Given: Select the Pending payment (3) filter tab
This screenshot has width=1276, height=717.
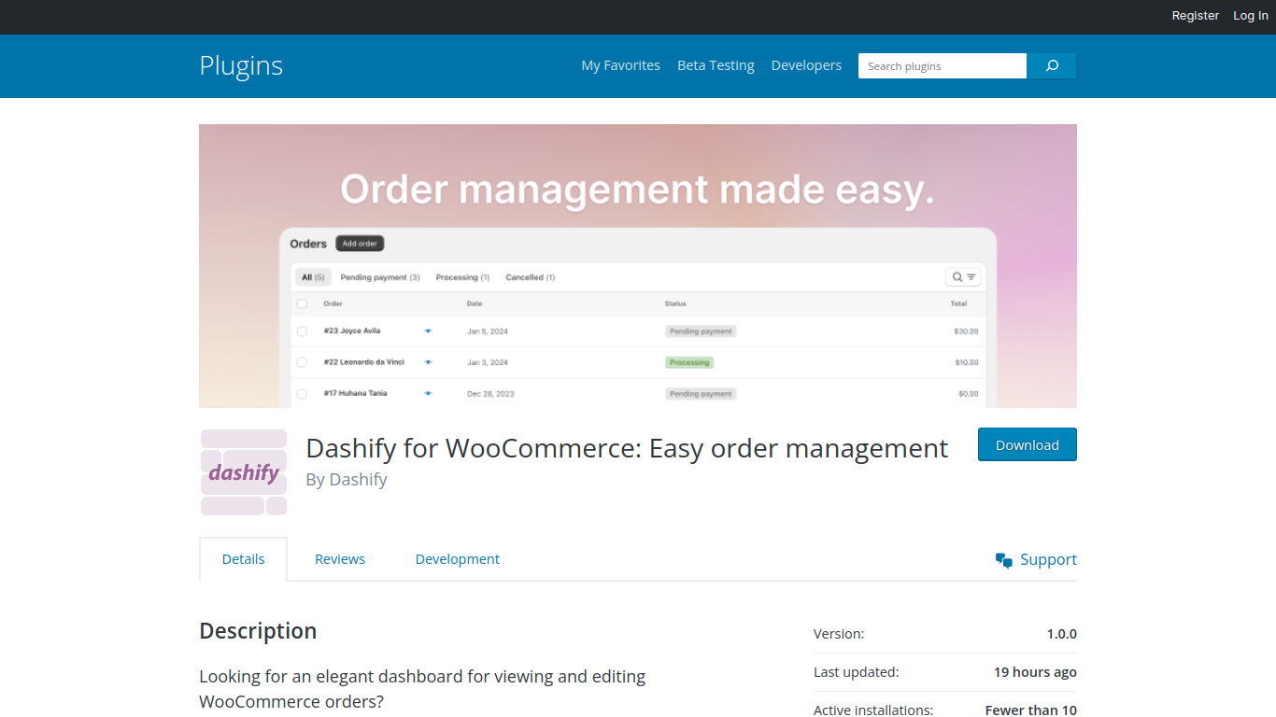Looking at the screenshot, I should [x=379, y=276].
